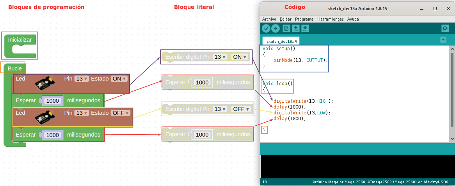Open Pin 13 dropdown in Escribir digital OFF block
455x186 pixels.
click(x=220, y=109)
